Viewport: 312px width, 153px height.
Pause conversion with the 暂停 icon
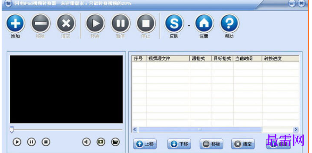(x=121, y=23)
